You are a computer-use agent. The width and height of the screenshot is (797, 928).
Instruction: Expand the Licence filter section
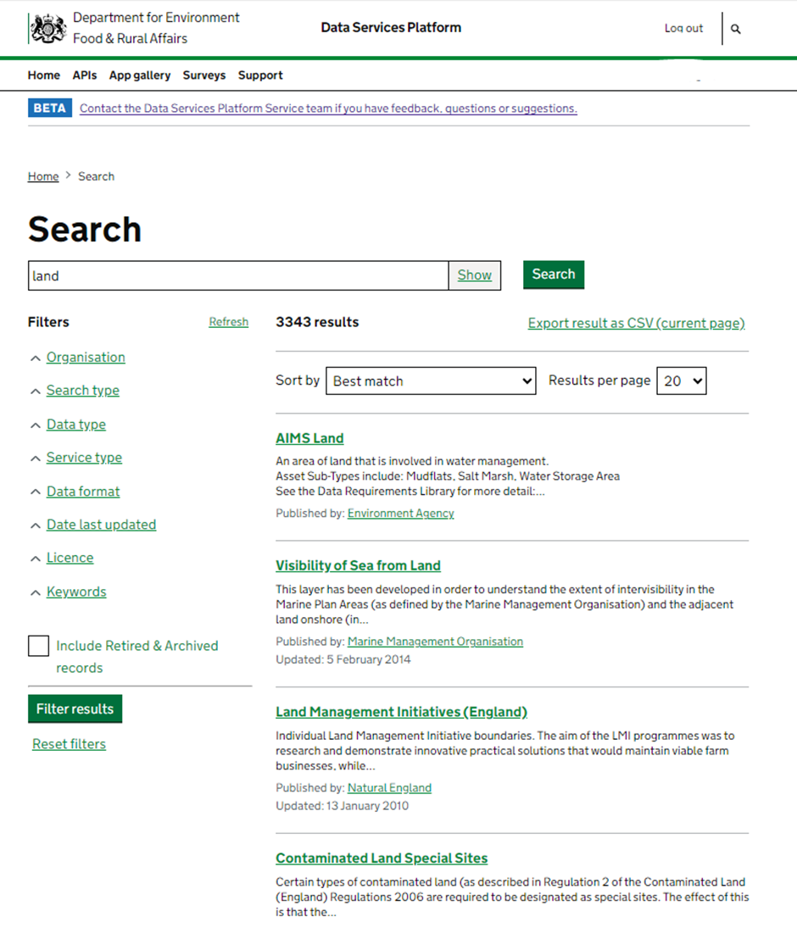70,558
